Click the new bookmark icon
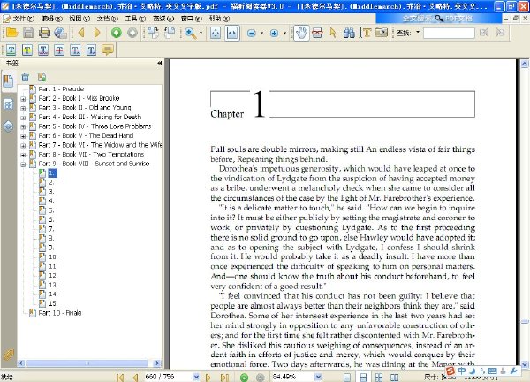Viewport: 530px width, 382px height. pyautogui.click(x=42, y=77)
